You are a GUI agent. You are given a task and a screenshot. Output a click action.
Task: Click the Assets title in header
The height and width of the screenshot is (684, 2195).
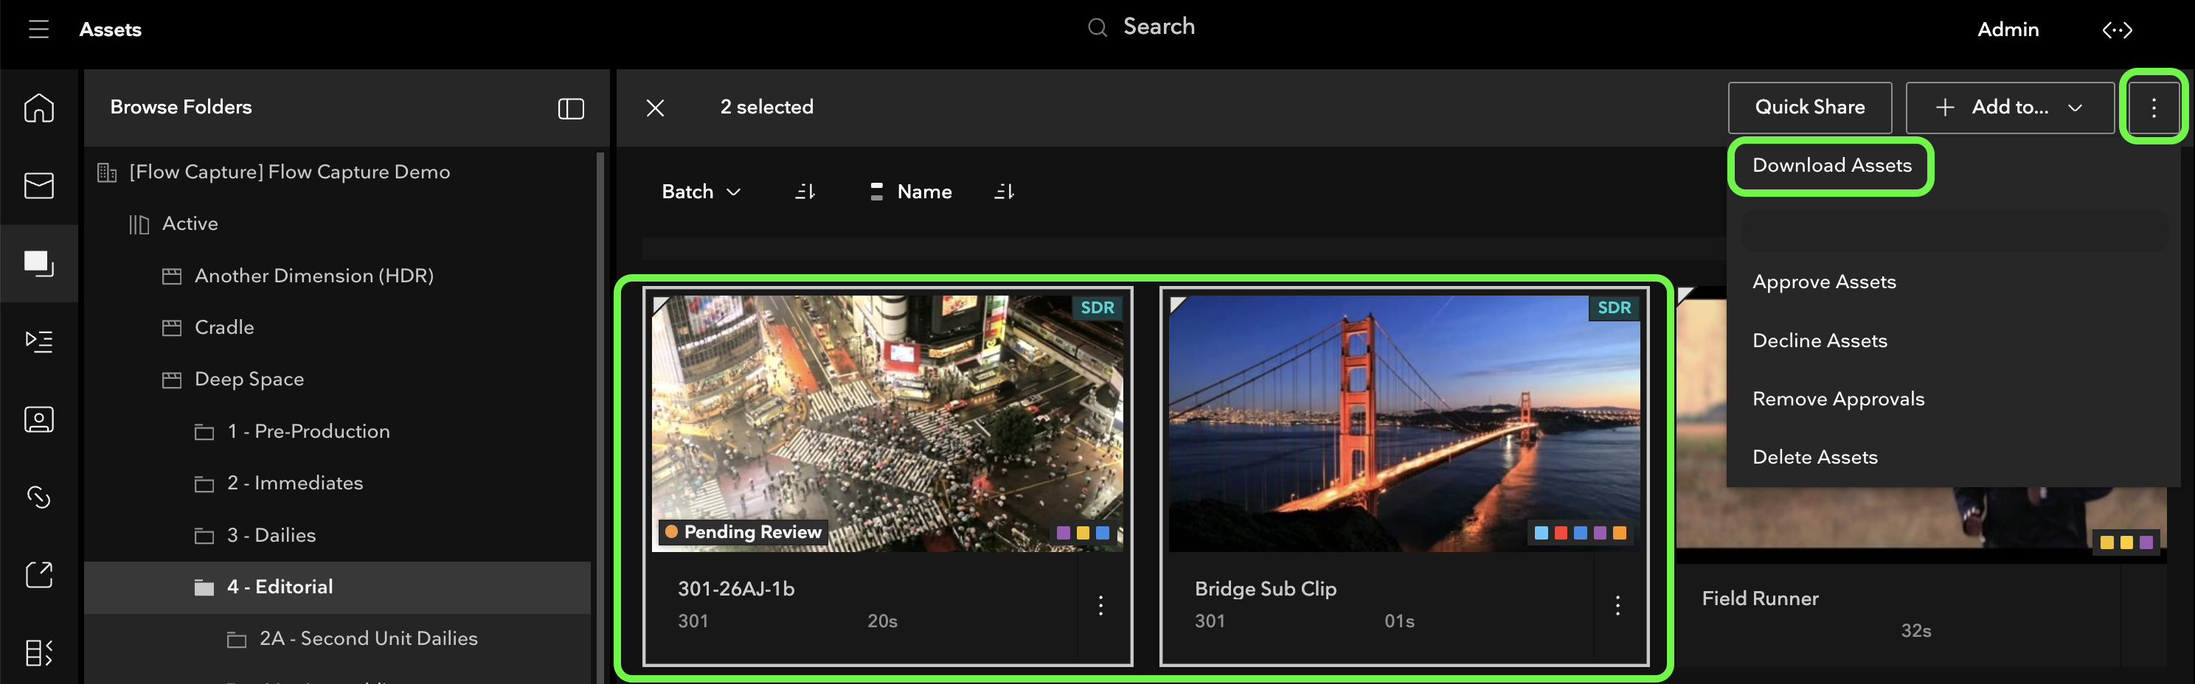point(111,29)
